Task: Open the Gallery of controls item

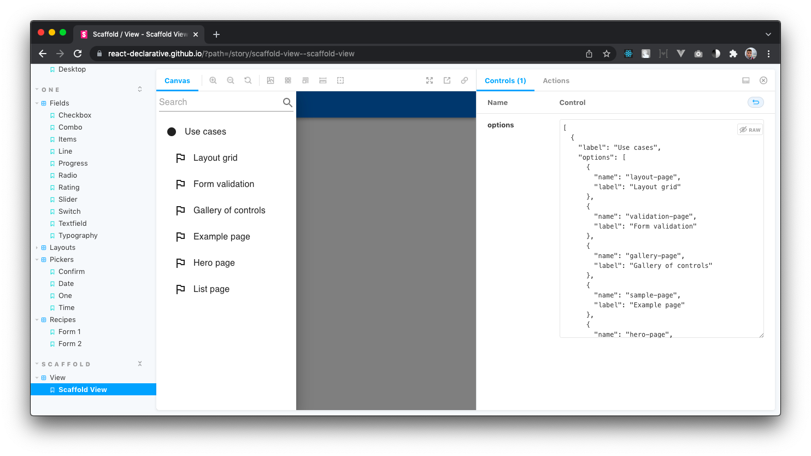Action: pyautogui.click(x=226, y=211)
